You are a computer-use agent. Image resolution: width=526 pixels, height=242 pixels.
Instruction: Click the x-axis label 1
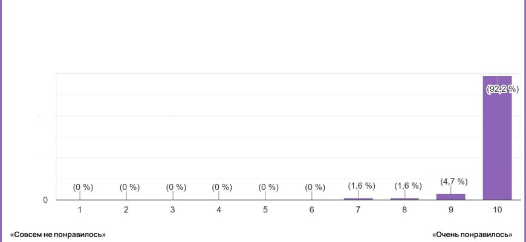[80, 210]
